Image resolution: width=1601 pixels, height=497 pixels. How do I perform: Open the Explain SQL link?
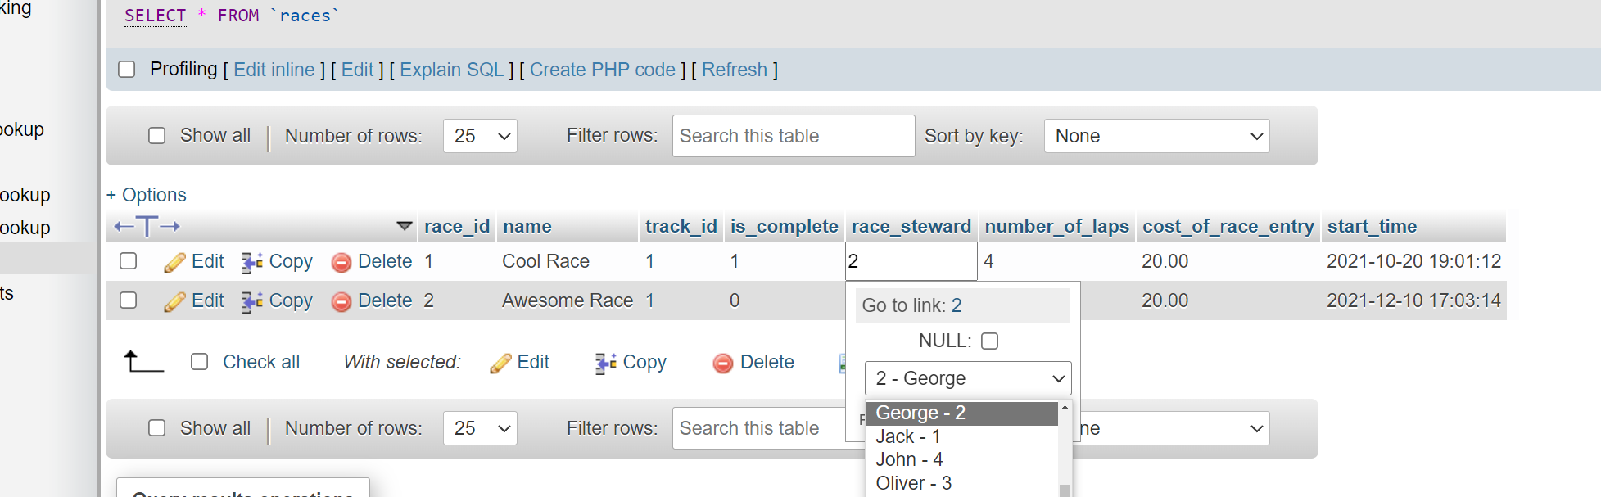[x=452, y=70]
